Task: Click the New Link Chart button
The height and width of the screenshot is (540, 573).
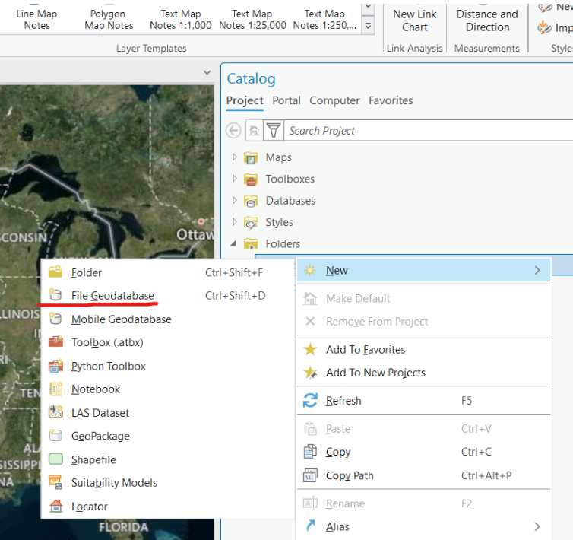Action: 414,21
